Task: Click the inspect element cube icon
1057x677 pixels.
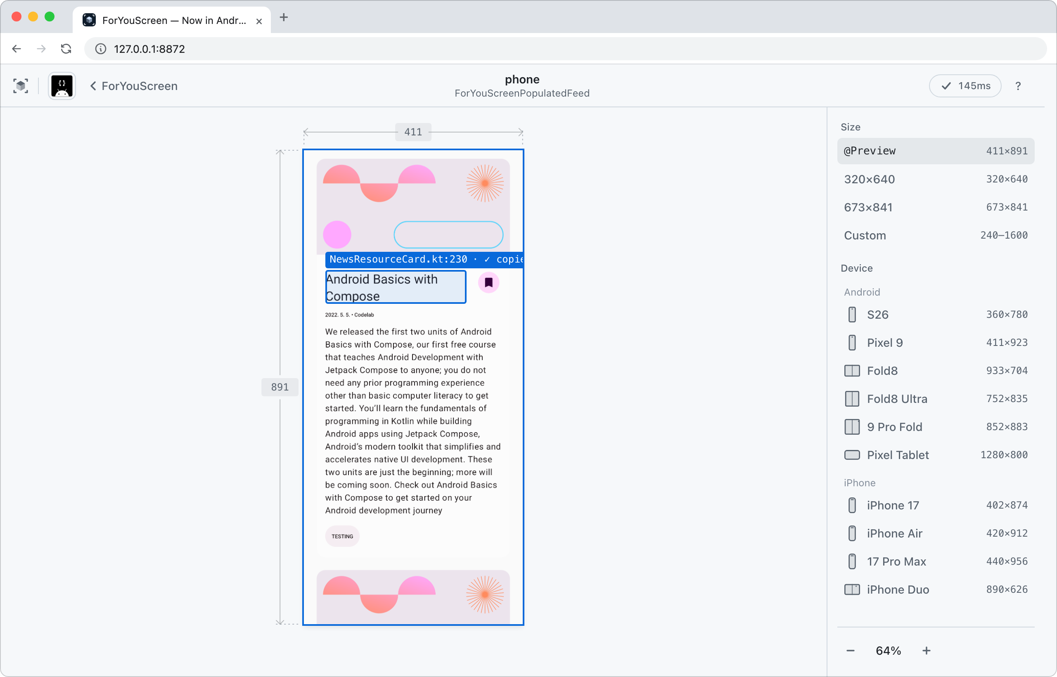Action: coord(21,86)
